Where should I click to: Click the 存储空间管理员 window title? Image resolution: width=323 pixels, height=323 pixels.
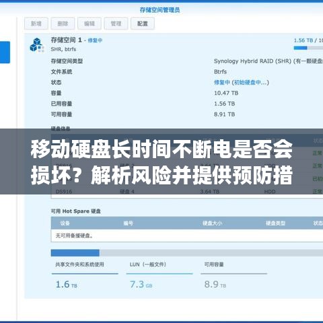pyautogui.click(x=159, y=10)
